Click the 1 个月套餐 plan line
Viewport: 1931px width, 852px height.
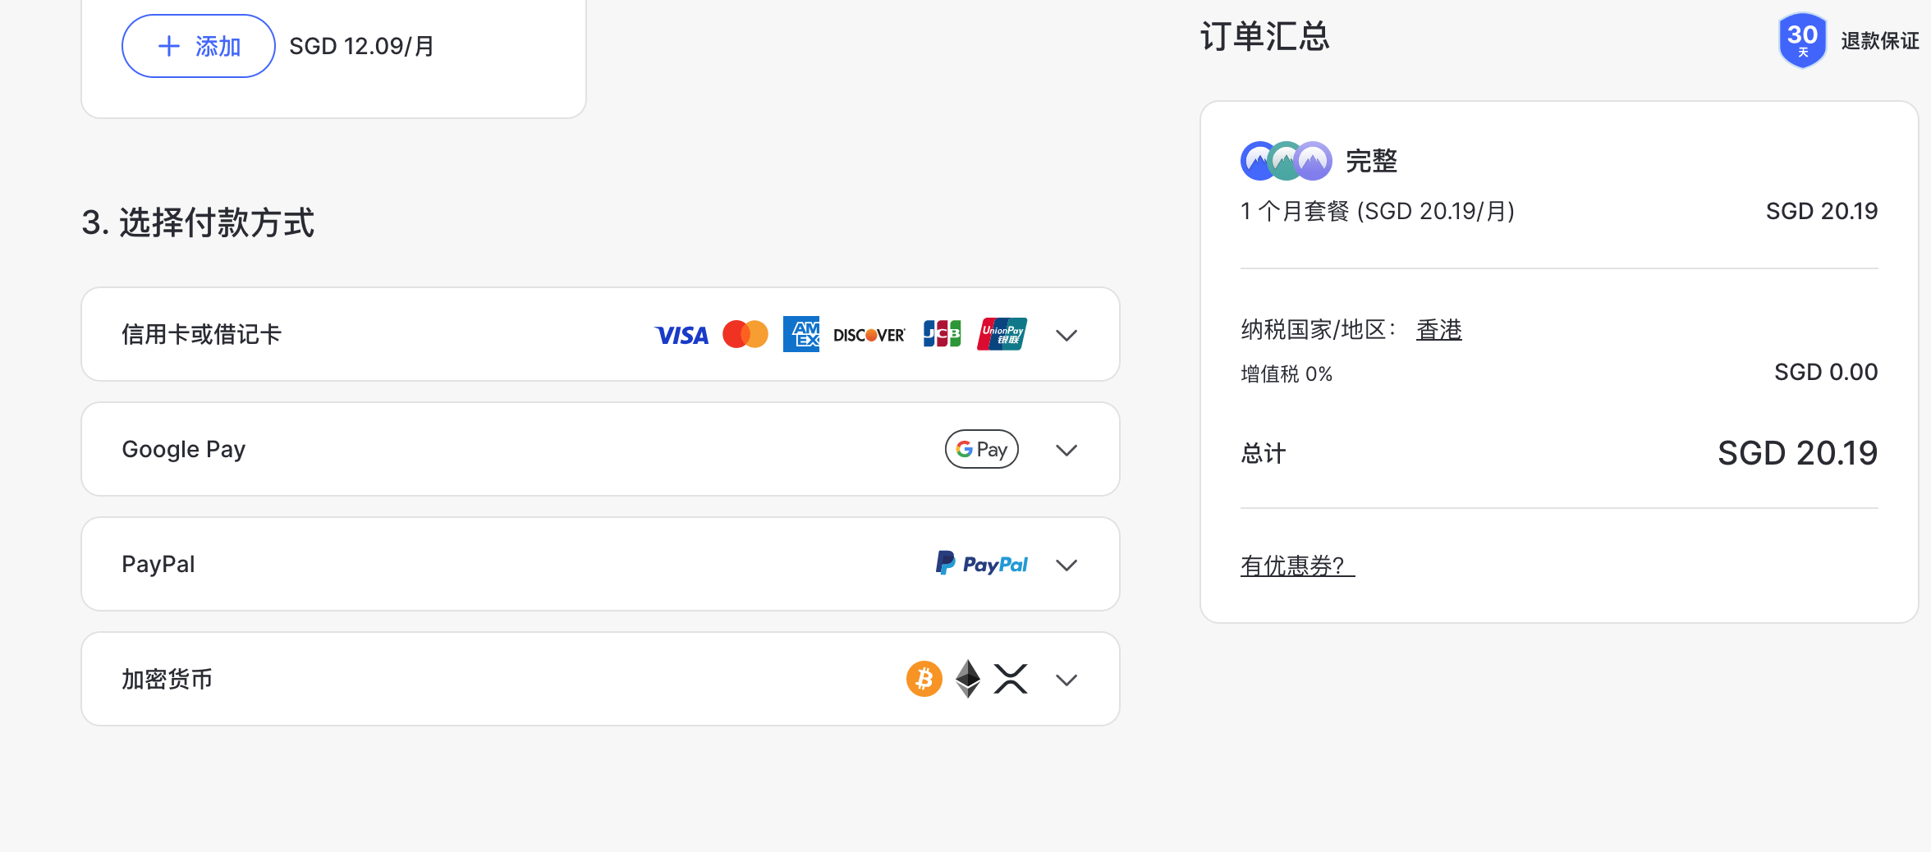click(1378, 211)
